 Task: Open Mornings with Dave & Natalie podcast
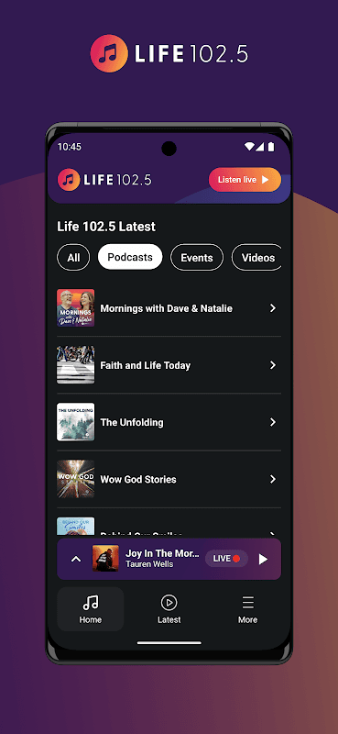[x=169, y=308]
